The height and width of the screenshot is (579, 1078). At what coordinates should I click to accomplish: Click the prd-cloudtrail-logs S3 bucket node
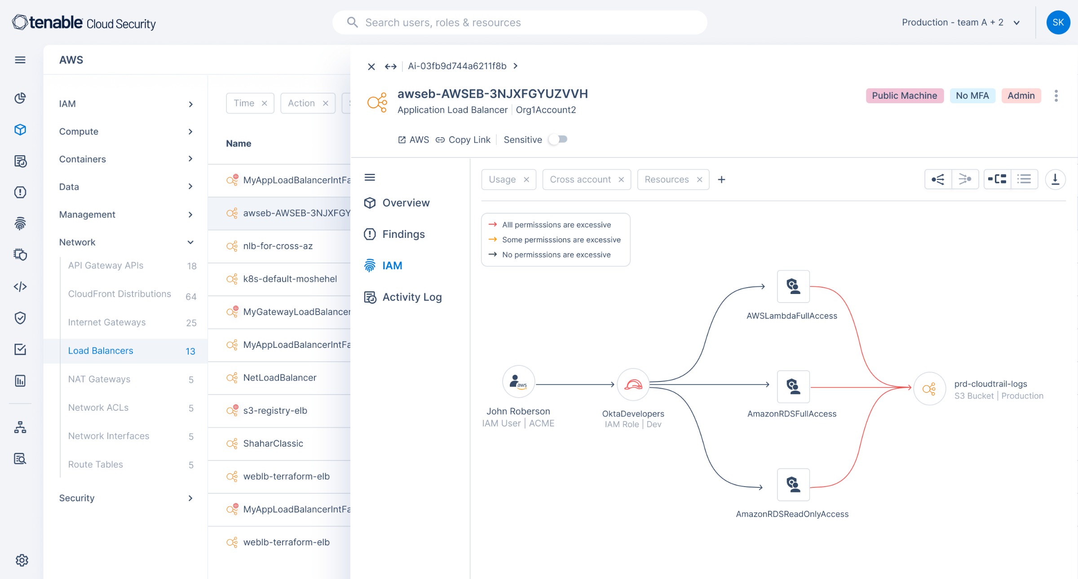tap(930, 389)
